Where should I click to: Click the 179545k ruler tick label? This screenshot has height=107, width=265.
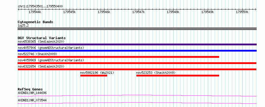[69, 12]
